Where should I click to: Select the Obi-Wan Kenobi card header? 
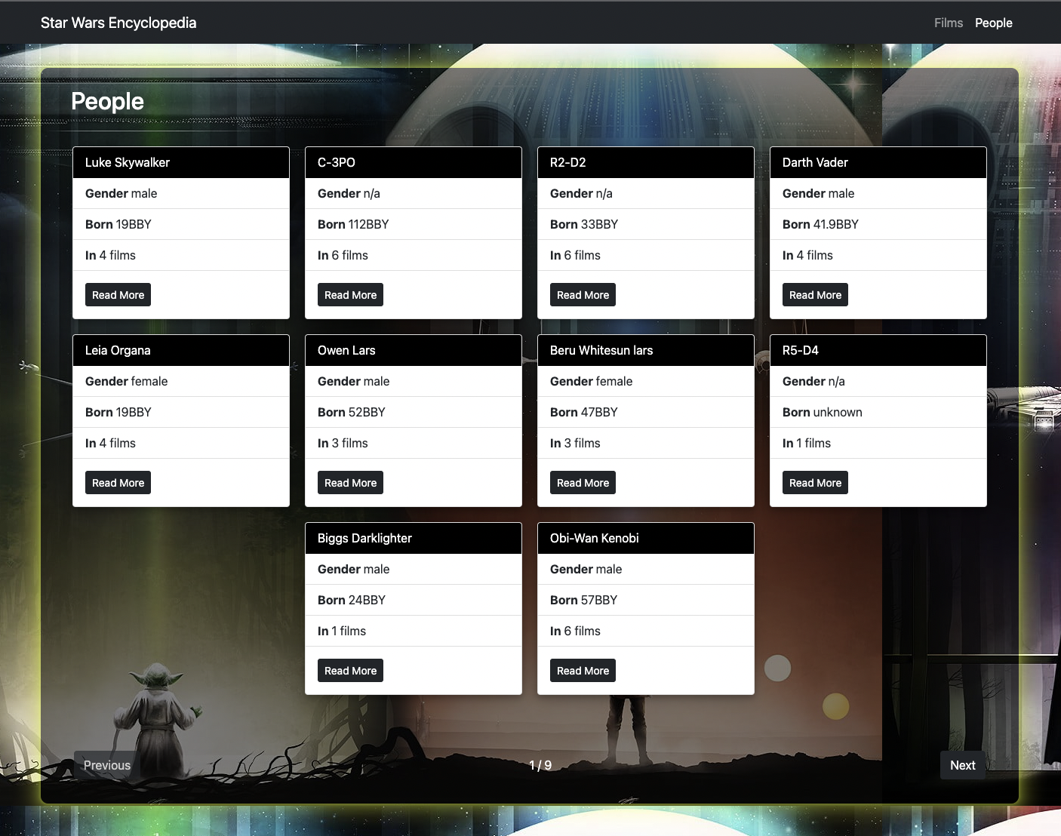(x=646, y=538)
